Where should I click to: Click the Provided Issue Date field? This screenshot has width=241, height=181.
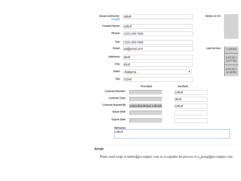click(x=146, y=113)
